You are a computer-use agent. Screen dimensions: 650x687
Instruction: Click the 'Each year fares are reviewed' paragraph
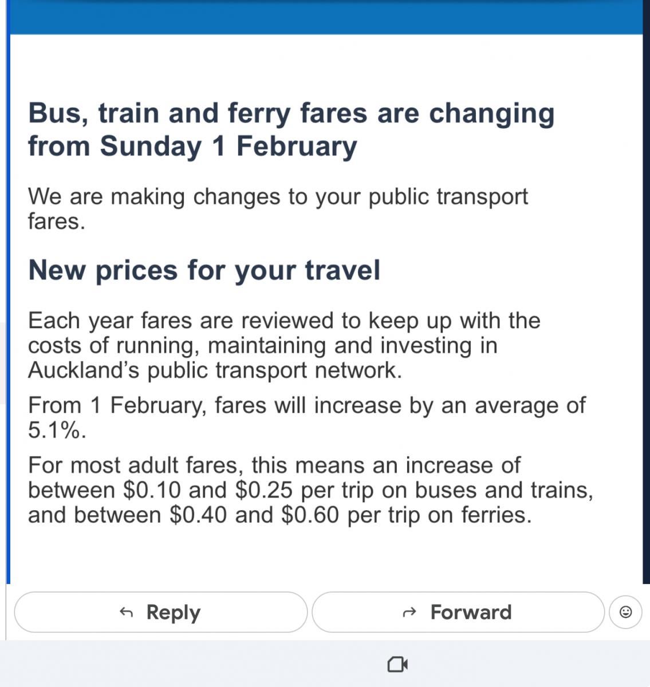pos(283,345)
